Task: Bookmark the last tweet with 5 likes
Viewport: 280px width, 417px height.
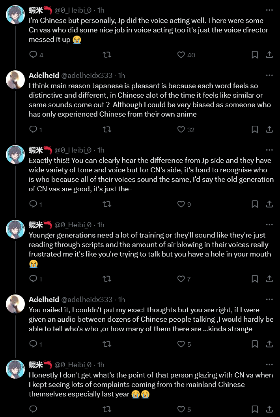Action: coord(255,409)
